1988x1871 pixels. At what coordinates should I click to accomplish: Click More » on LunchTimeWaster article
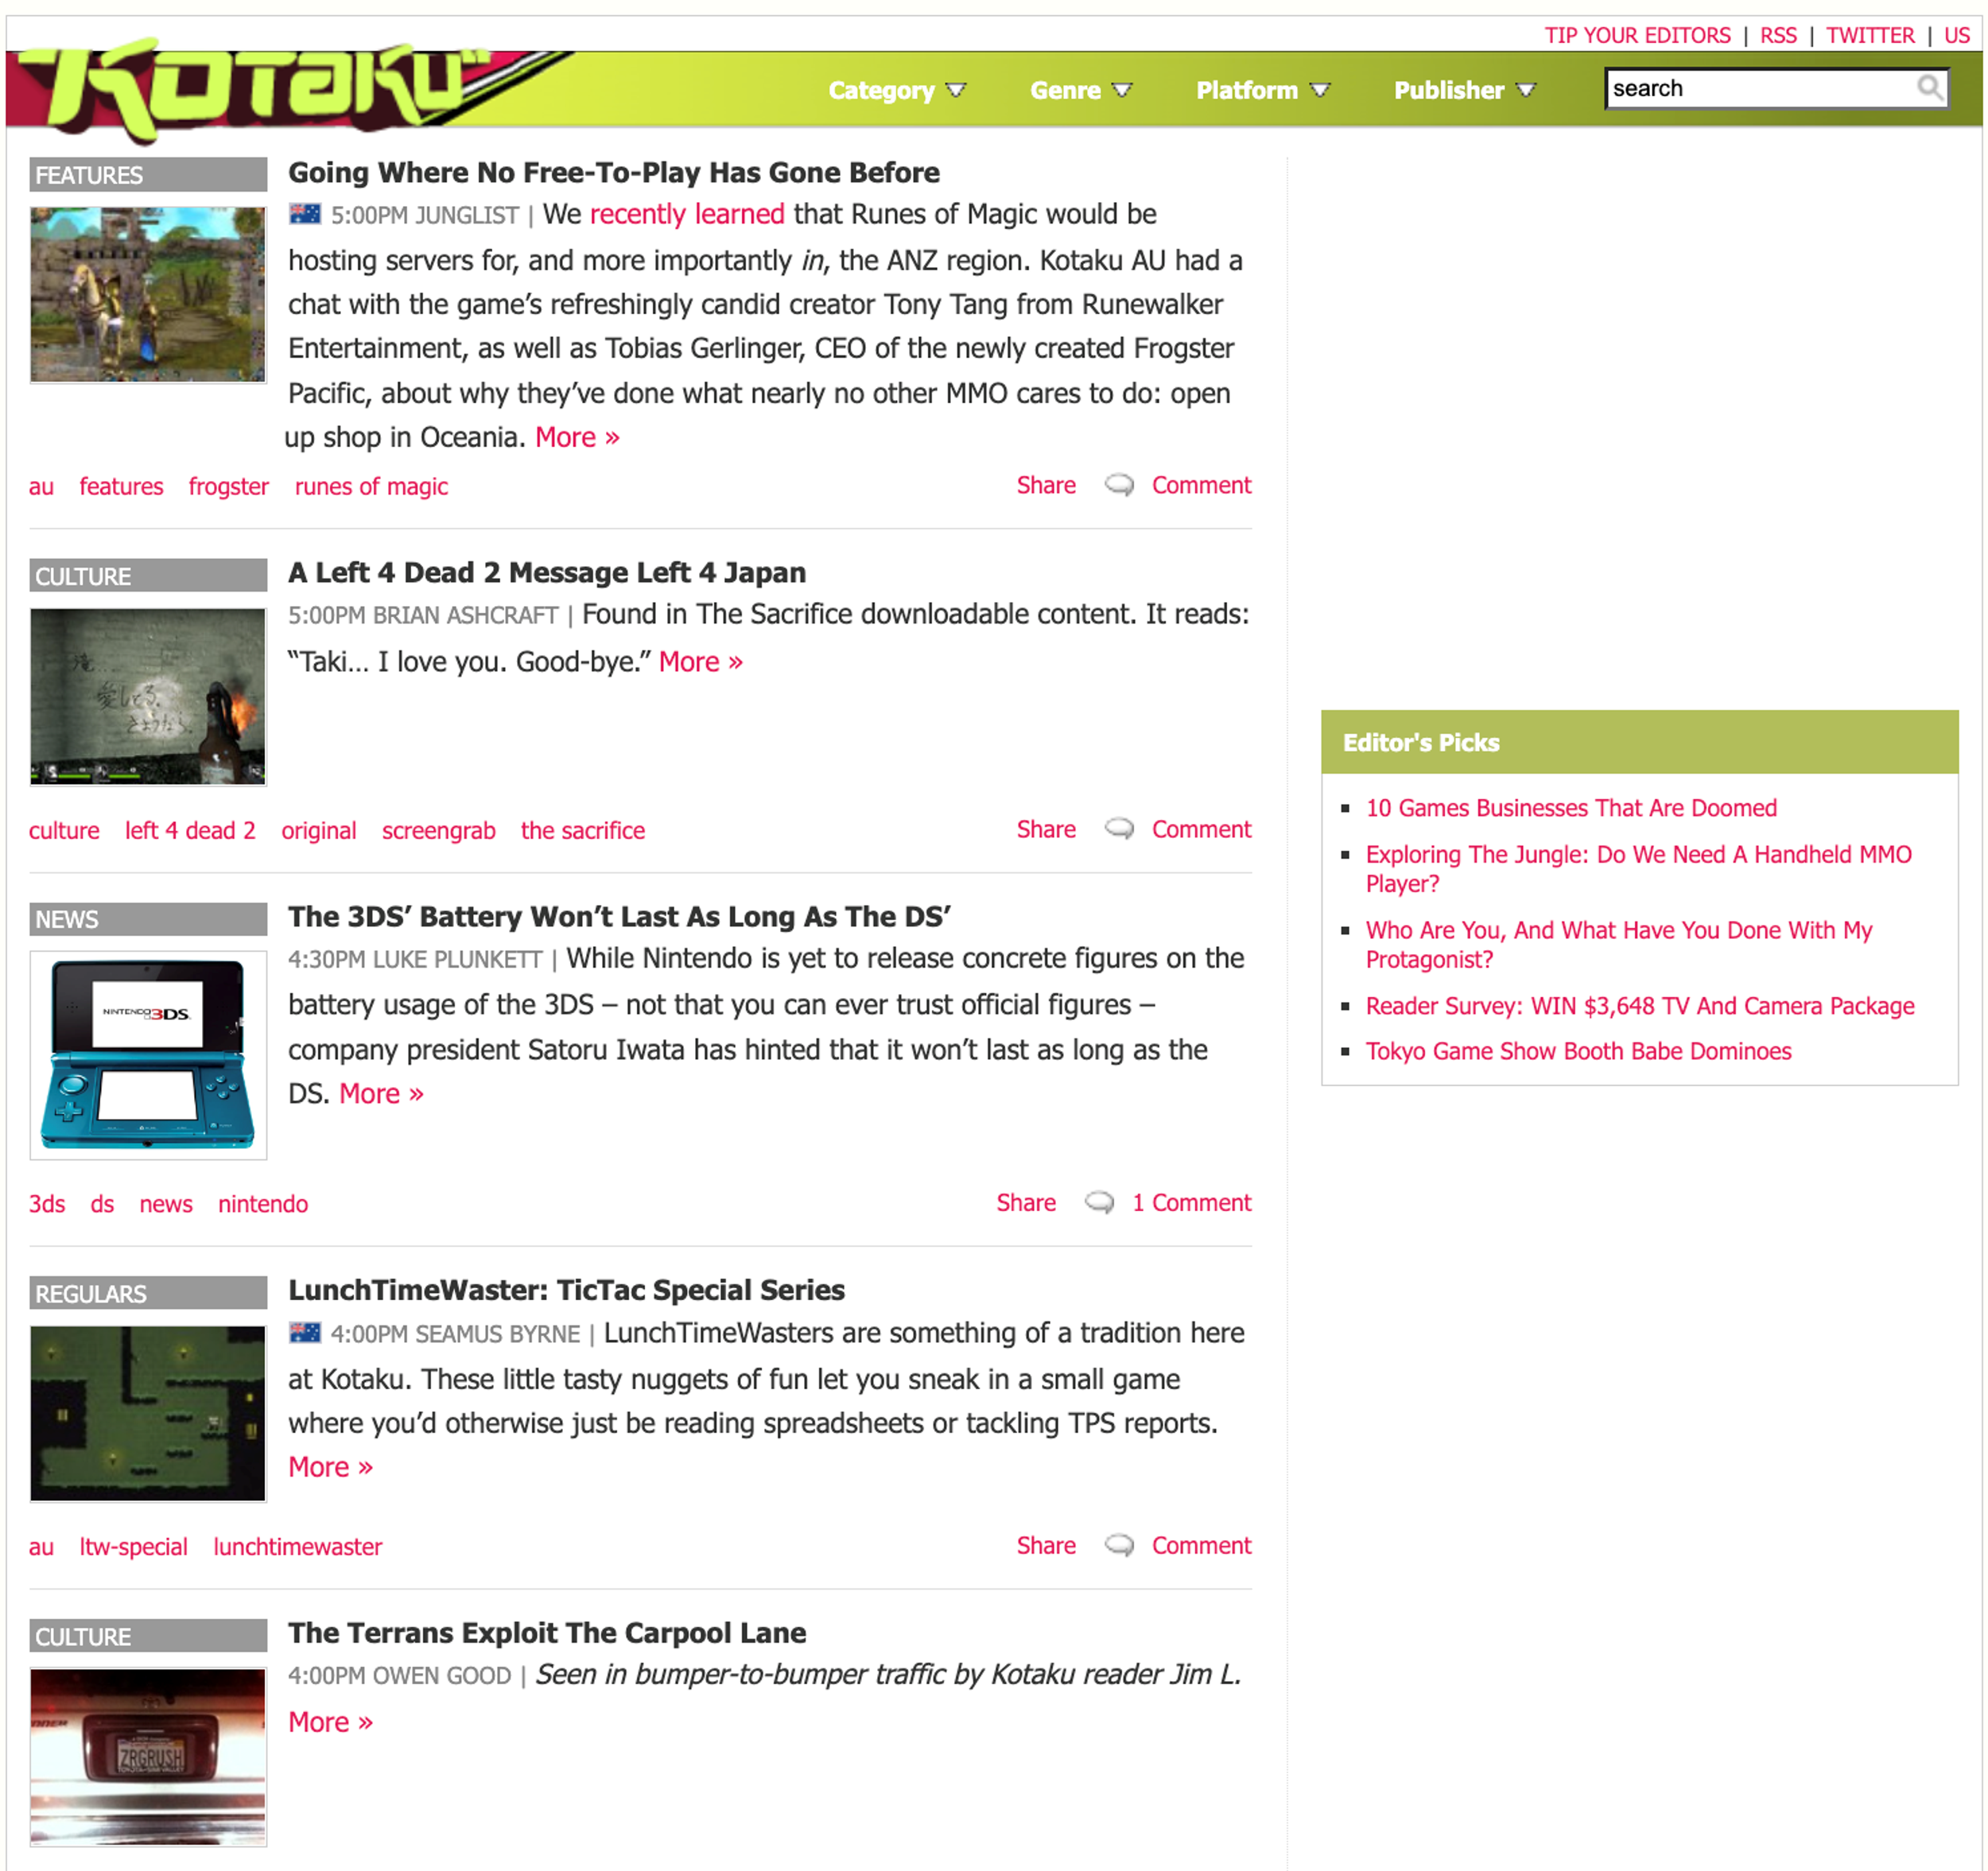pos(330,1467)
